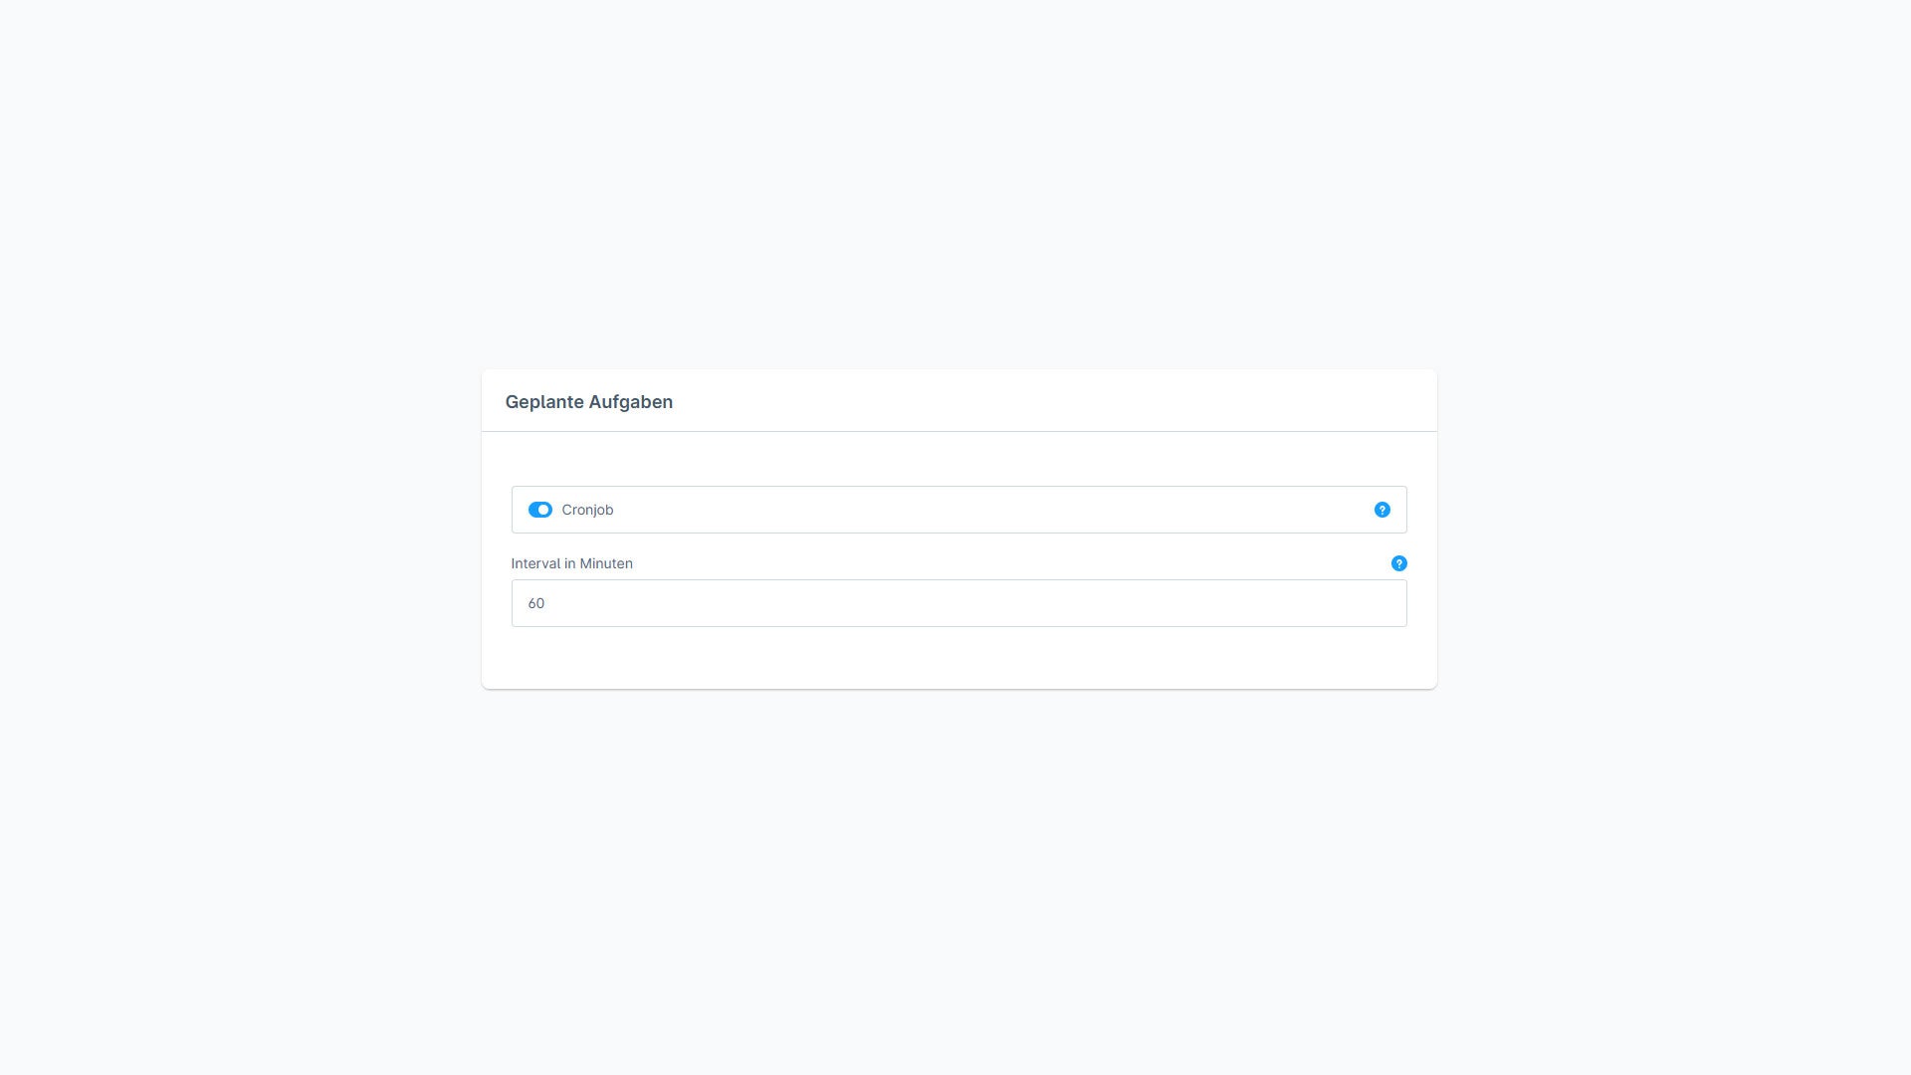Click help icon beside Interval in Minuten
Viewport: 1911px width, 1075px height.
pyautogui.click(x=1398, y=563)
